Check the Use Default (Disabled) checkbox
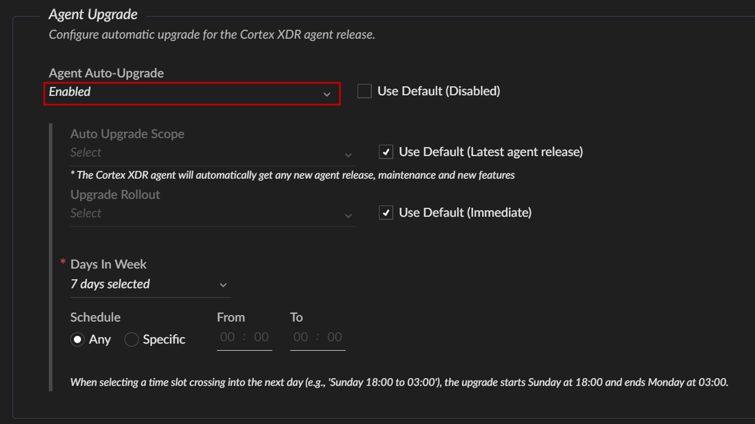This screenshot has width=755, height=424. coord(364,91)
